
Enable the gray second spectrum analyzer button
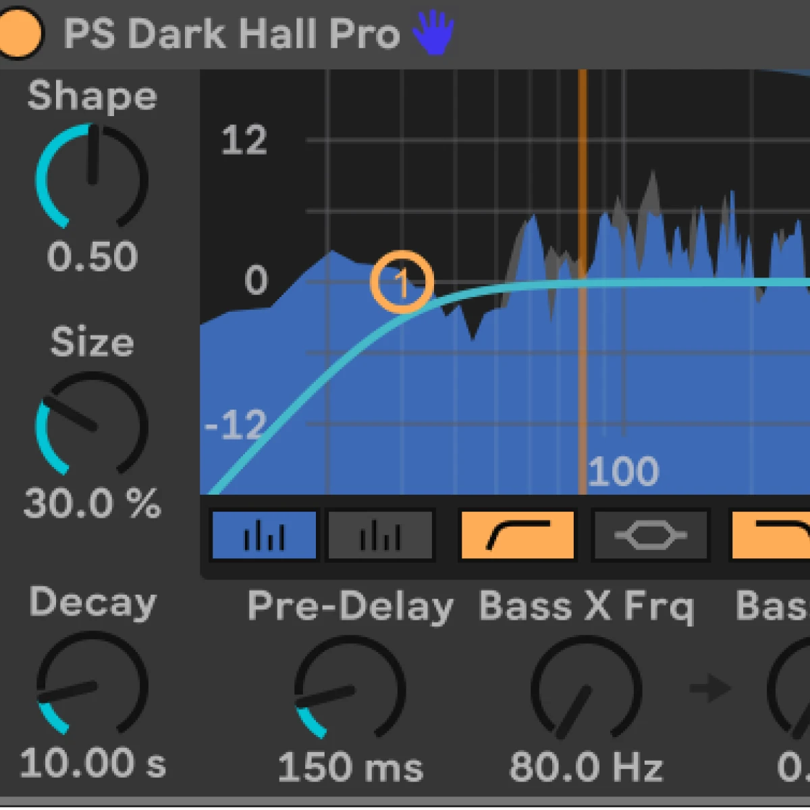380,536
